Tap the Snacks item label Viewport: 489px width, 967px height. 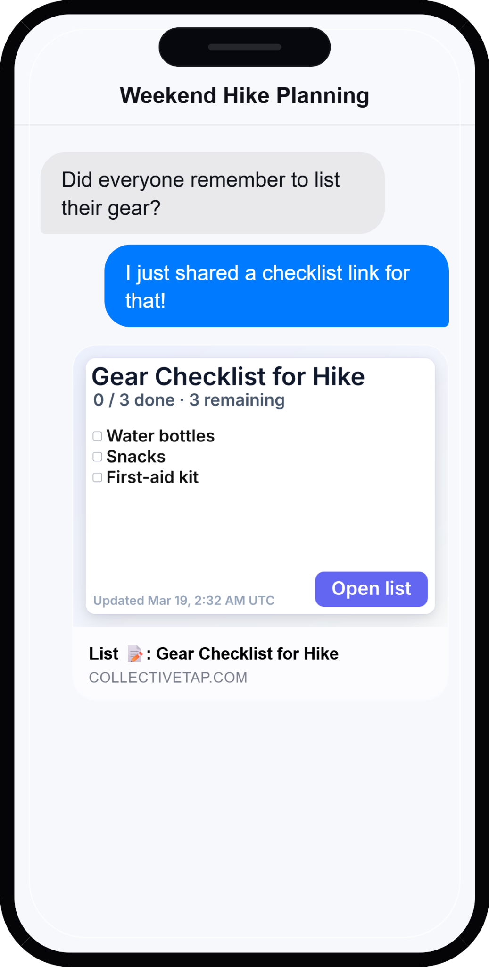[x=135, y=457]
